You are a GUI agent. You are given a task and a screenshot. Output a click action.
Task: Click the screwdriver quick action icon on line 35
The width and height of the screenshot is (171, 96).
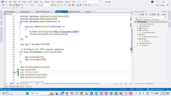(x=16, y=72)
